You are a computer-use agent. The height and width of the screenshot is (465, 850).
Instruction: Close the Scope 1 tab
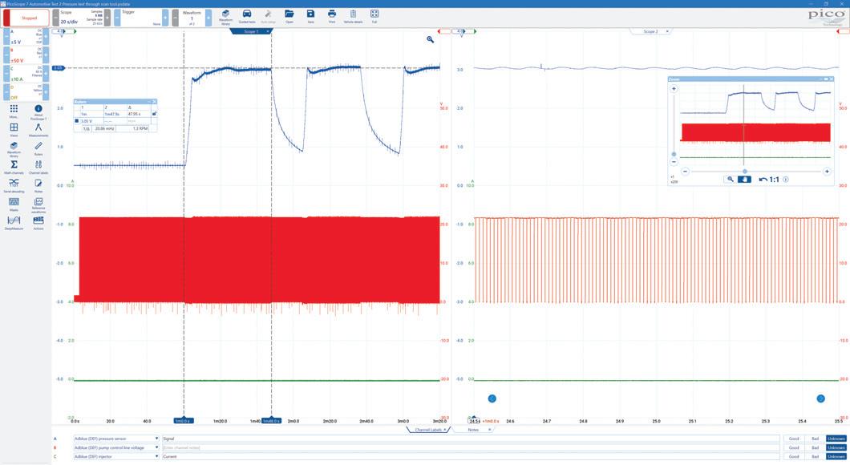tap(267, 31)
